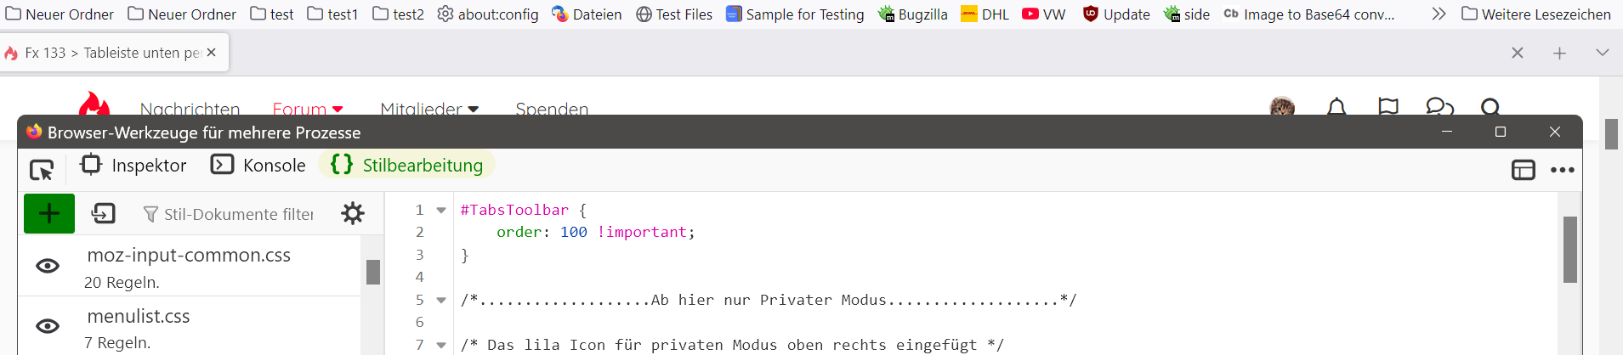Activate the element picker tool

[x=41, y=170]
